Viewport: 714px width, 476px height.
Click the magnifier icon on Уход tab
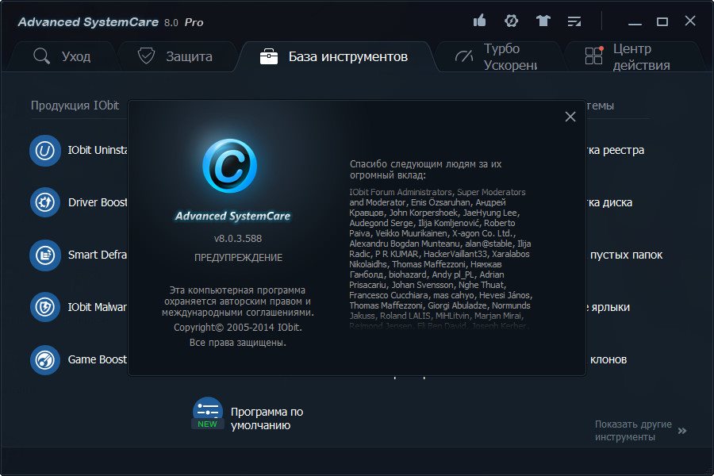pyautogui.click(x=41, y=56)
